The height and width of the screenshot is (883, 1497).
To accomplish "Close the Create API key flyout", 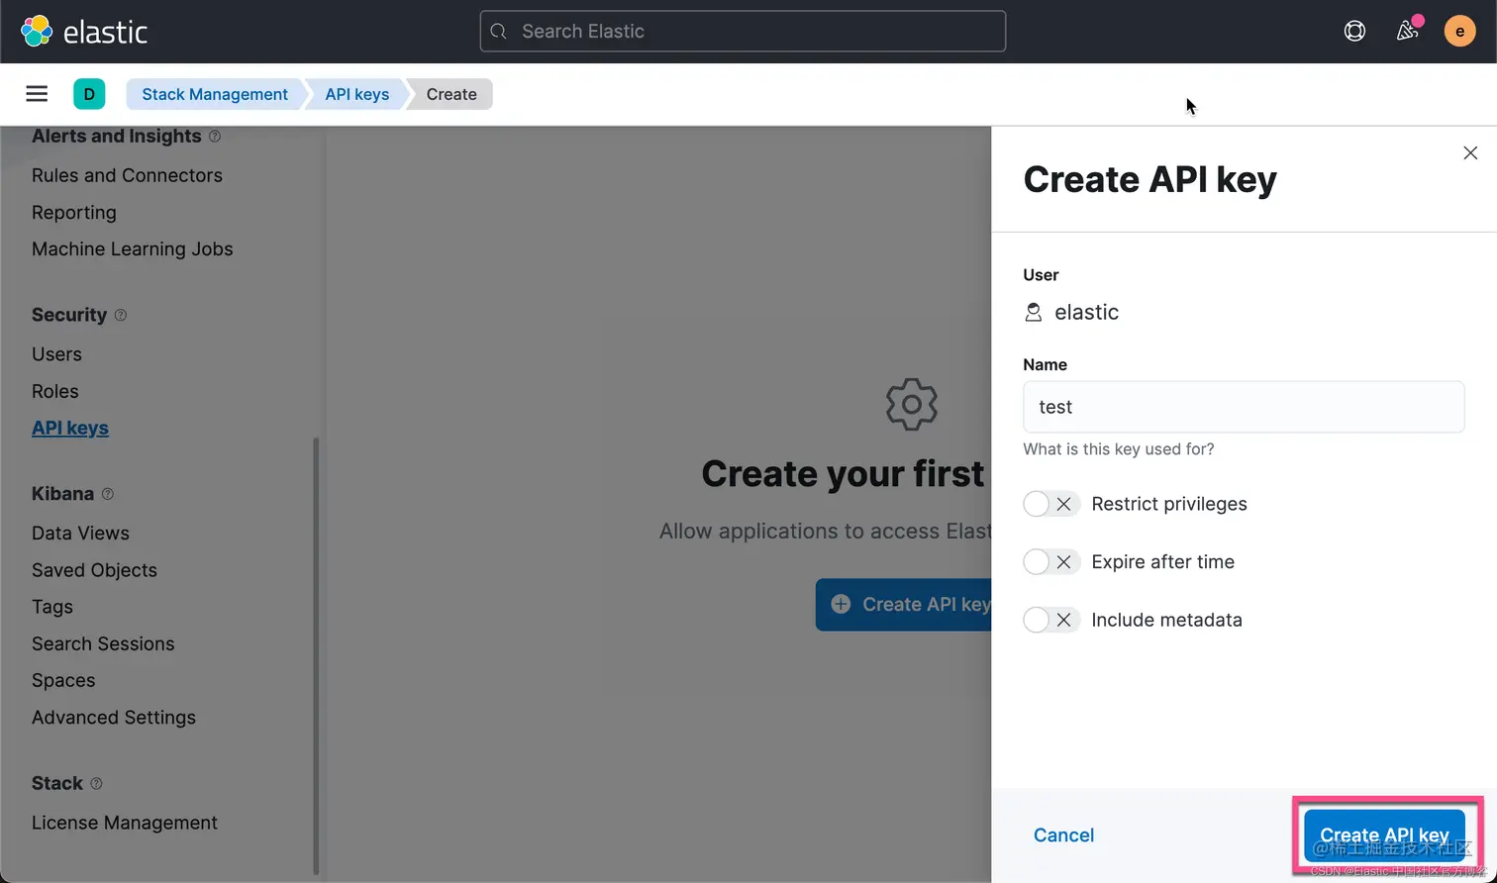I will [1470, 152].
